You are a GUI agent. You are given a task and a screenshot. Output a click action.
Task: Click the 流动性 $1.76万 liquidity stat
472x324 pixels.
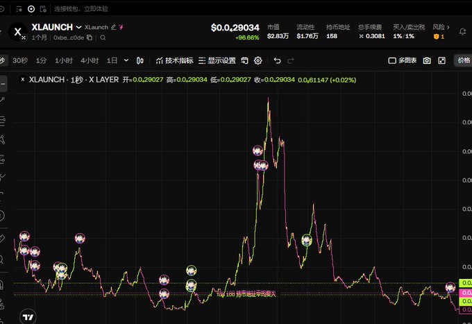pyautogui.click(x=307, y=32)
